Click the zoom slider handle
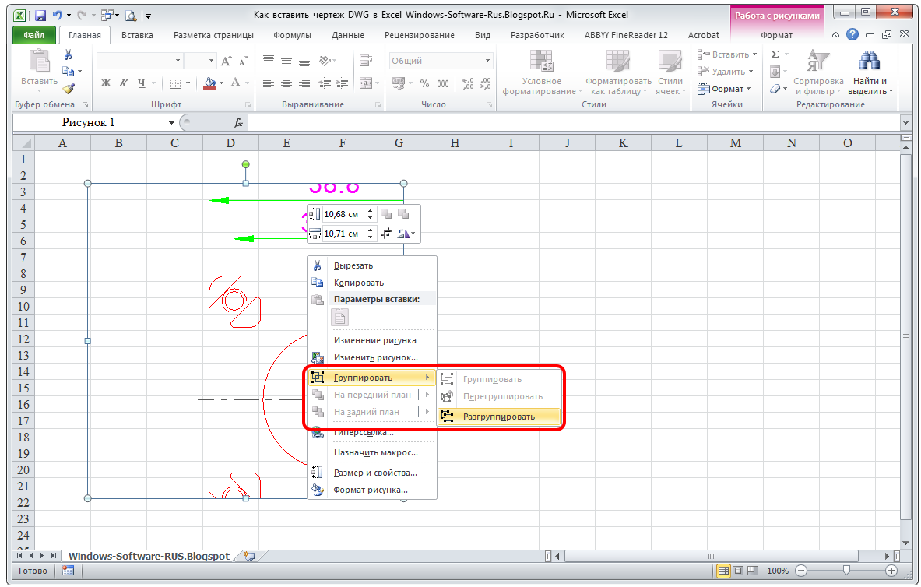 [x=846, y=570]
